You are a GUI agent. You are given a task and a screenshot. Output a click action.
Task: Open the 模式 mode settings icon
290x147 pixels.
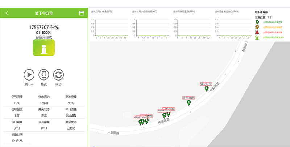[x=44, y=75]
